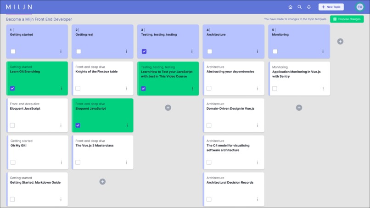Open options menu on Oh My Git! card

(62, 162)
